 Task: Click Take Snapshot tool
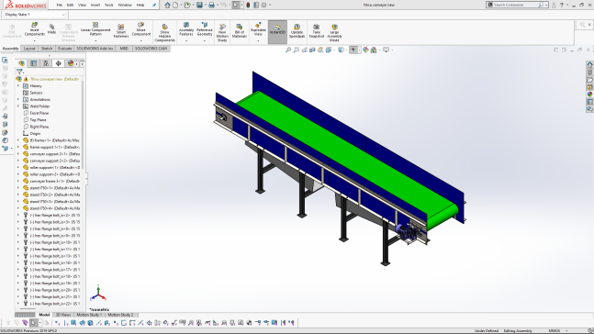click(x=317, y=31)
